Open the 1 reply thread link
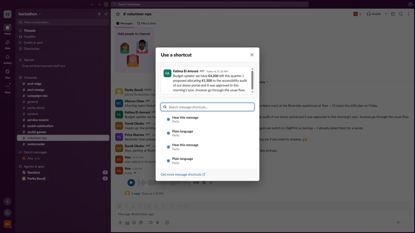415x233 pixels. tap(135, 193)
